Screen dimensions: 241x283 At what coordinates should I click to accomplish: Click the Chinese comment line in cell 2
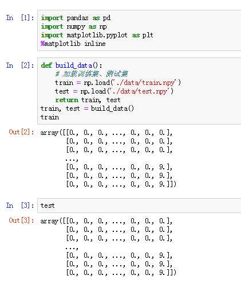click(x=92, y=74)
